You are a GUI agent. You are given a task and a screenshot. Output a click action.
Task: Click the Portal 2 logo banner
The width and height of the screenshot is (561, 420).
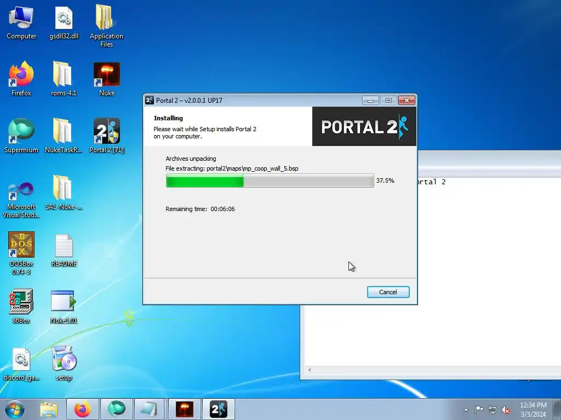[x=364, y=126]
